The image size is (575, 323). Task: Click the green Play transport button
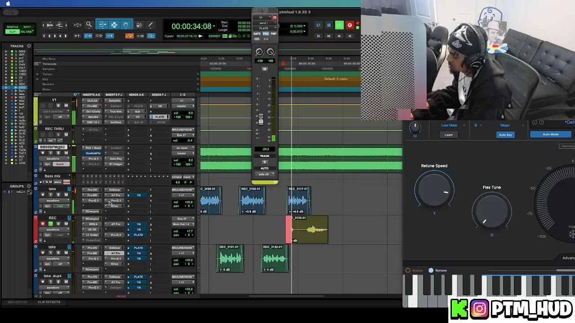(340, 26)
